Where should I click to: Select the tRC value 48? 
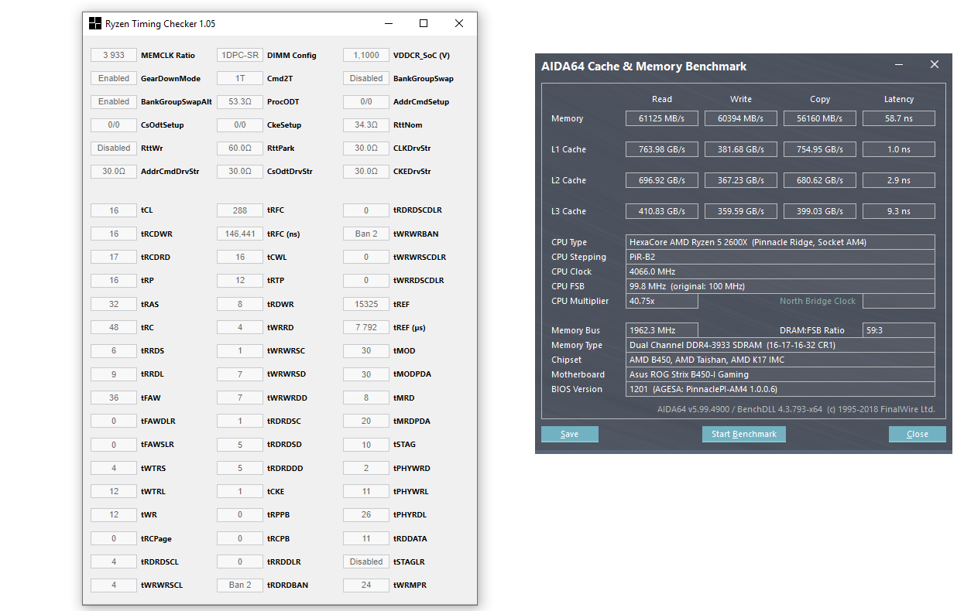pos(114,327)
